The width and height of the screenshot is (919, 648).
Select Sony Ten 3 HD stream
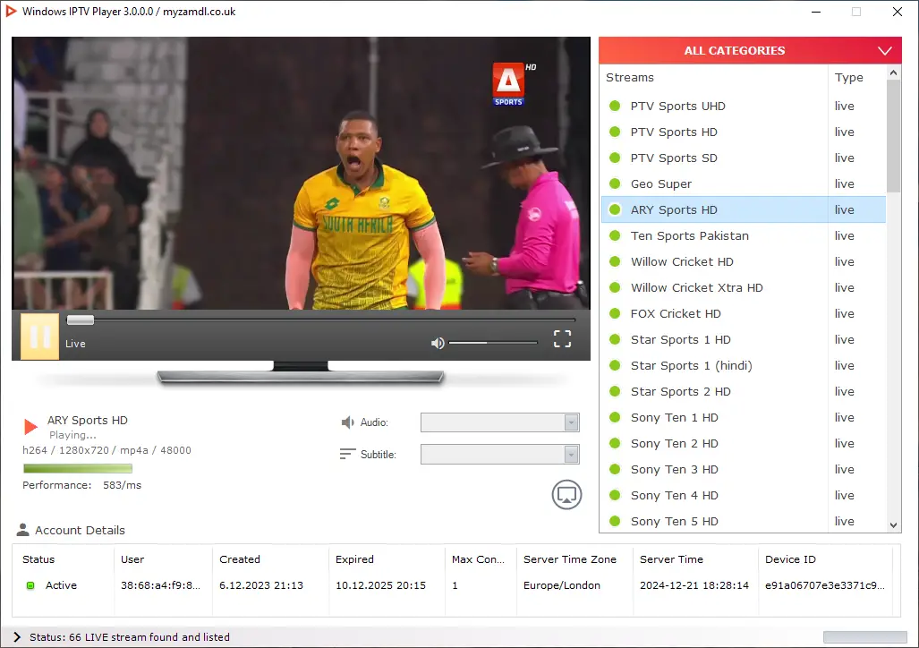pos(744,469)
